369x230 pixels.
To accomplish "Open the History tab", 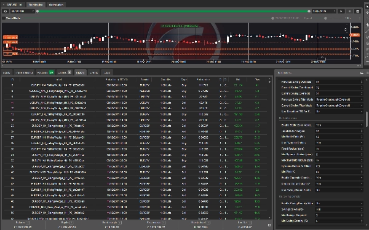I will tap(80, 72).
